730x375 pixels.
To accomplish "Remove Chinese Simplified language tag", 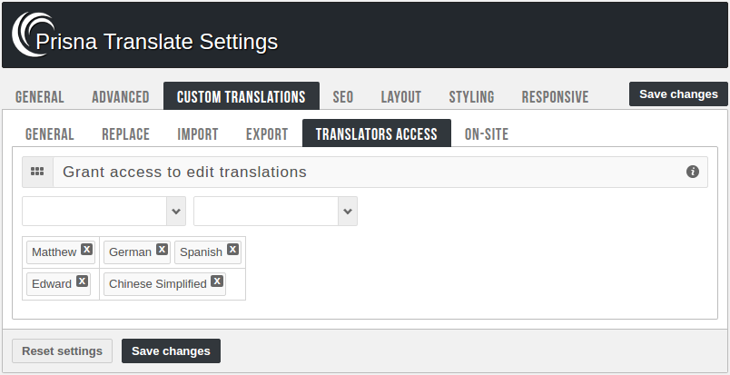I will pyautogui.click(x=217, y=281).
